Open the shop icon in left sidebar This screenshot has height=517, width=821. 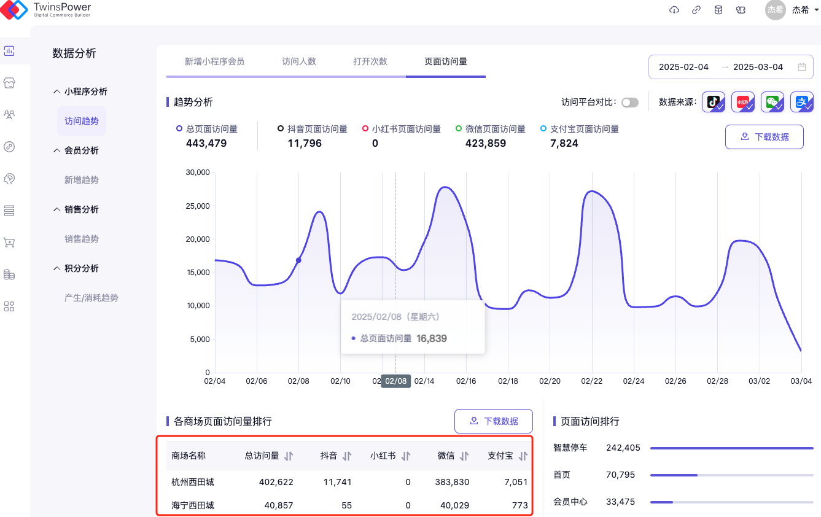click(9, 83)
